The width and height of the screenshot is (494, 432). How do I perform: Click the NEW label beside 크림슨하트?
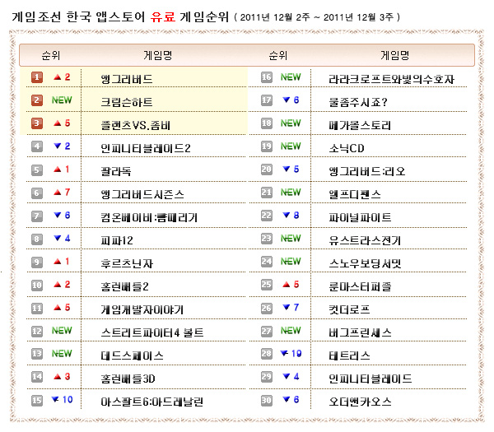[x=62, y=100]
